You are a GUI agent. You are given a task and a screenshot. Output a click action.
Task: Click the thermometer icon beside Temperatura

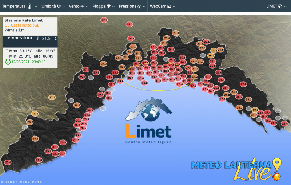pos(30,6)
